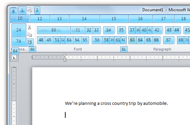Toggle Underline formatting
The width and height of the screenshot is (190, 125).
57,40
